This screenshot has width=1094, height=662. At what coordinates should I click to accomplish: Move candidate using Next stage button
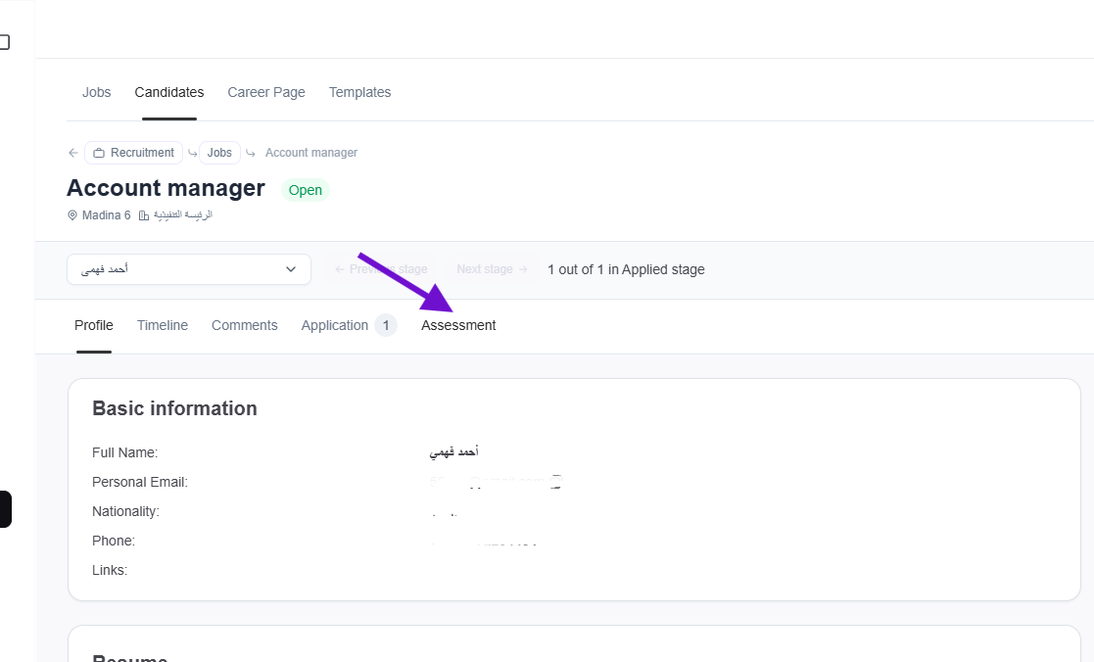(492, 269)
